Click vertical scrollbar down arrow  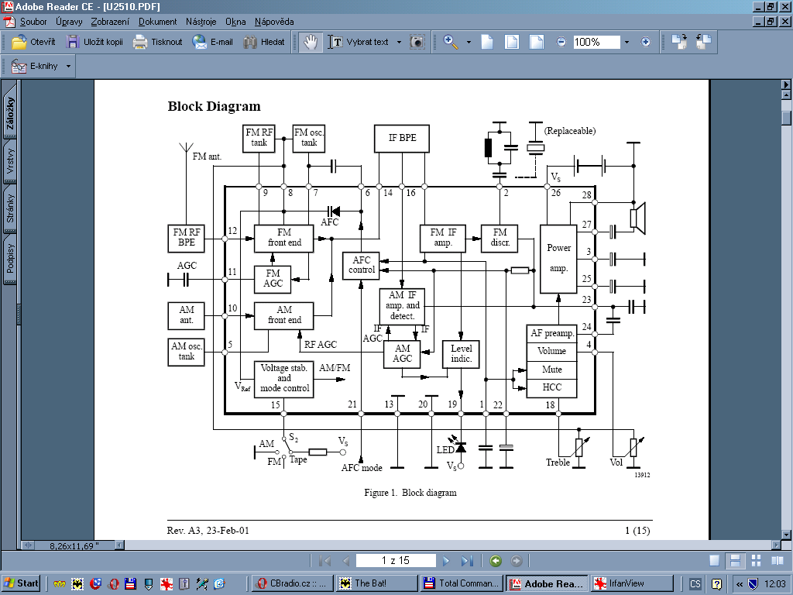(x=786, y=535)
